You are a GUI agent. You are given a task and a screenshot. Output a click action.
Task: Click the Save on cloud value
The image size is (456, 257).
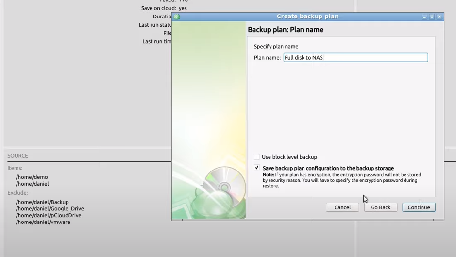pyautogui.click(x=183, y=8)
